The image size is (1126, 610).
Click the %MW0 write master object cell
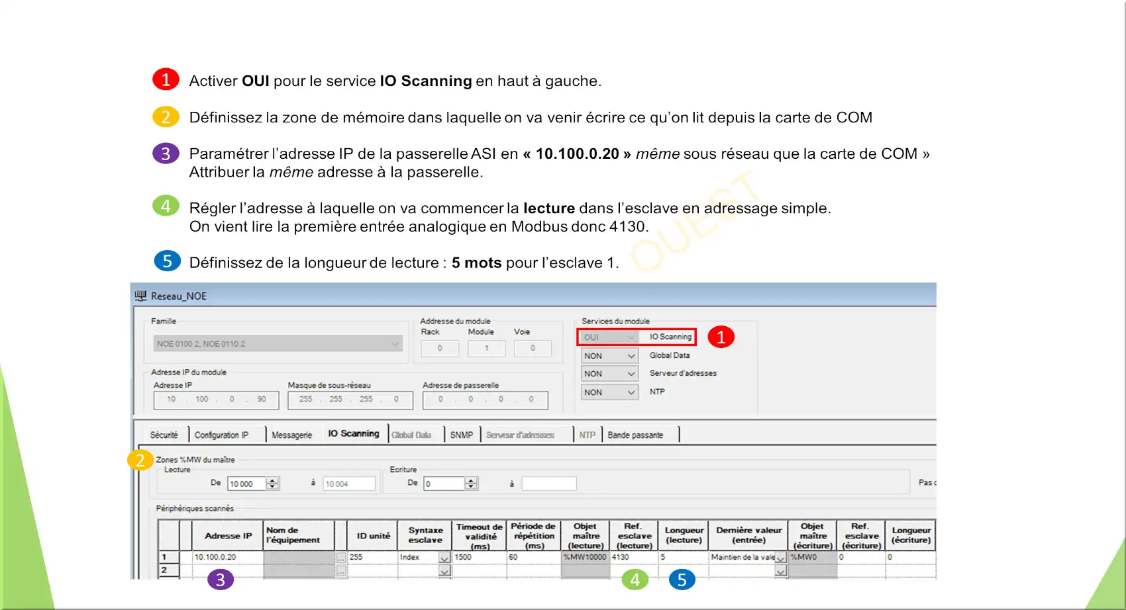[813, 557]
